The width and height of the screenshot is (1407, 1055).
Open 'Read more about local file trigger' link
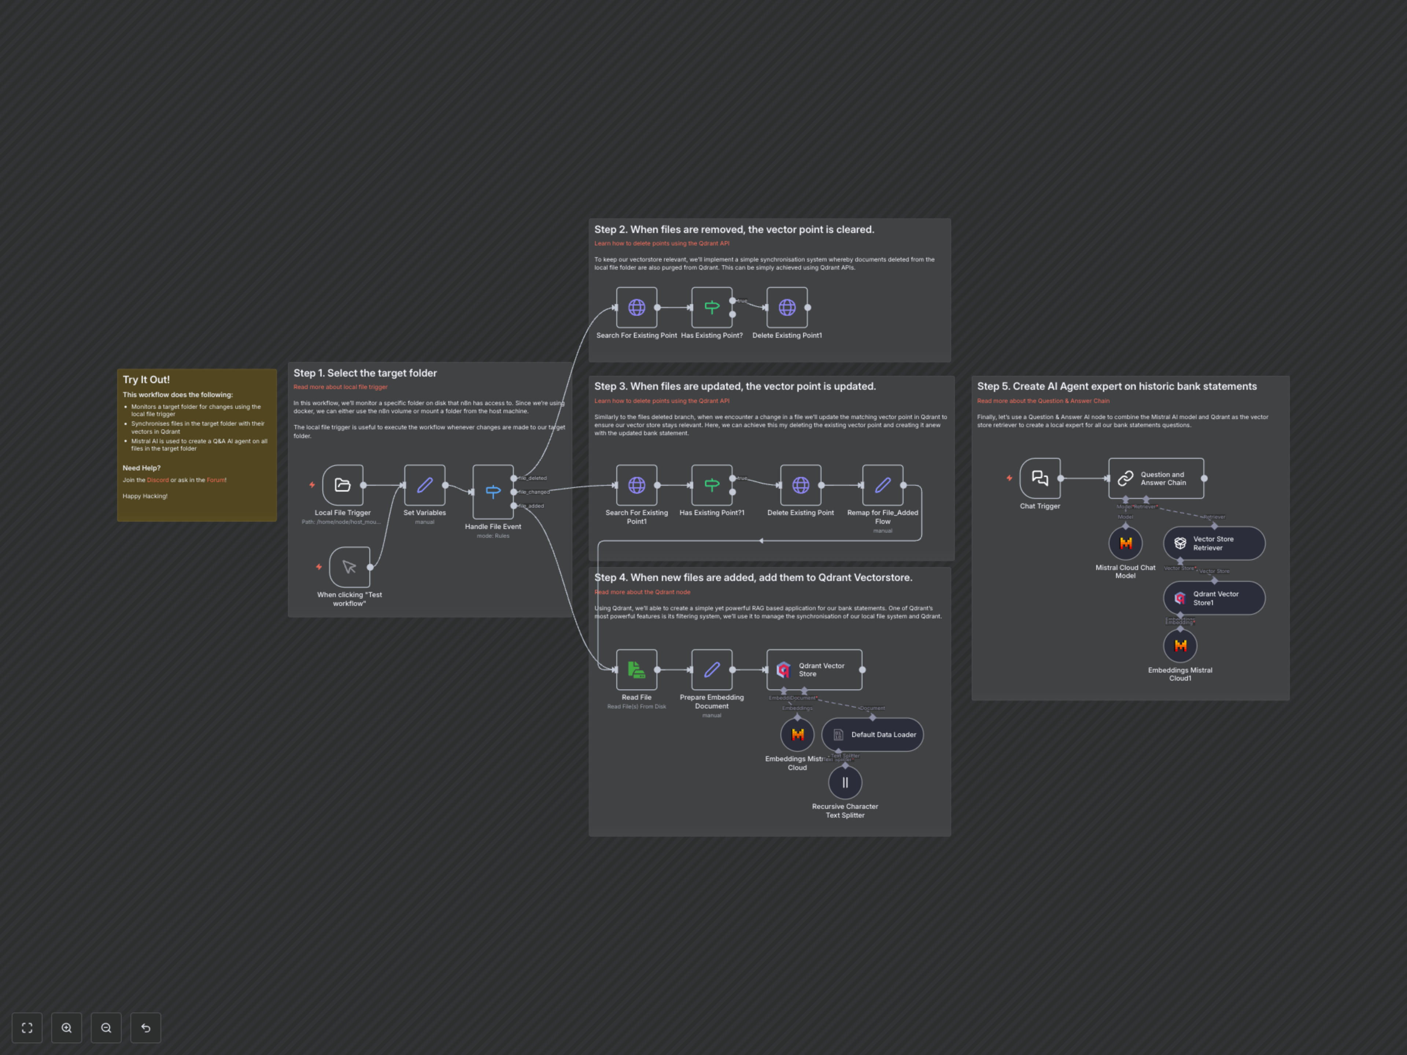point(340,386)
